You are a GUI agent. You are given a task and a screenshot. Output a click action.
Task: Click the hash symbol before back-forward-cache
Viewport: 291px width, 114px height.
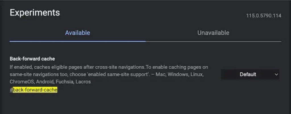click(x=11, y=90)
